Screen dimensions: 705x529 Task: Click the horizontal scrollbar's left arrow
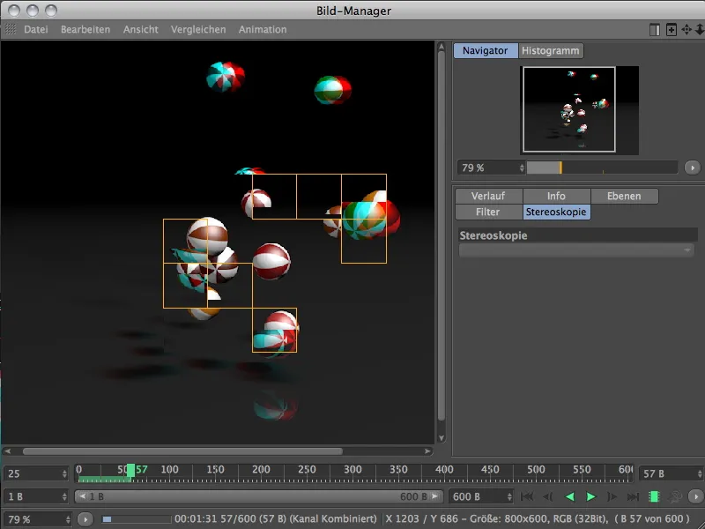[8, 451]
